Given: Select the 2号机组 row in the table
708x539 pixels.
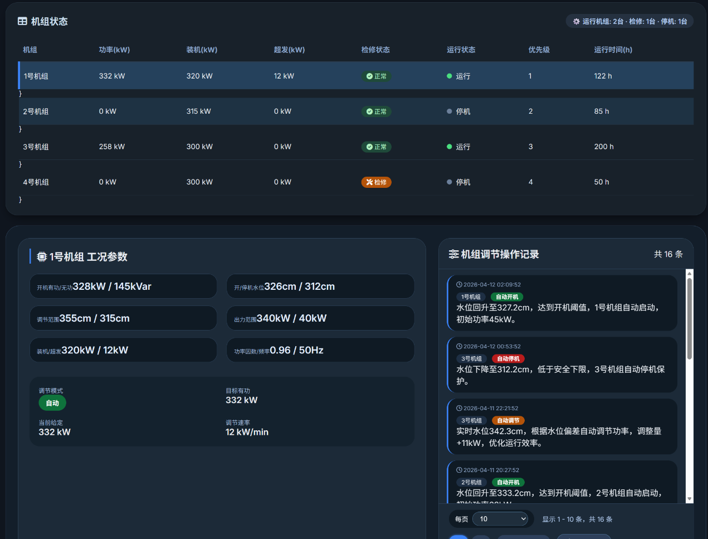Looking at the screenshot, I should (355, 111).
